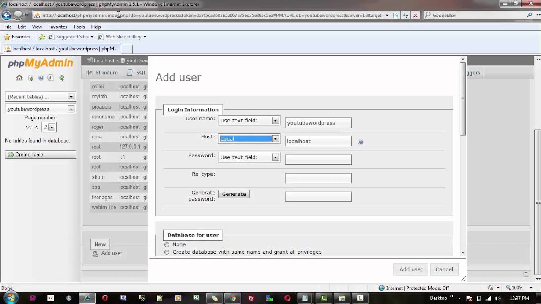Open the Tools menu

tap(79, 27)
